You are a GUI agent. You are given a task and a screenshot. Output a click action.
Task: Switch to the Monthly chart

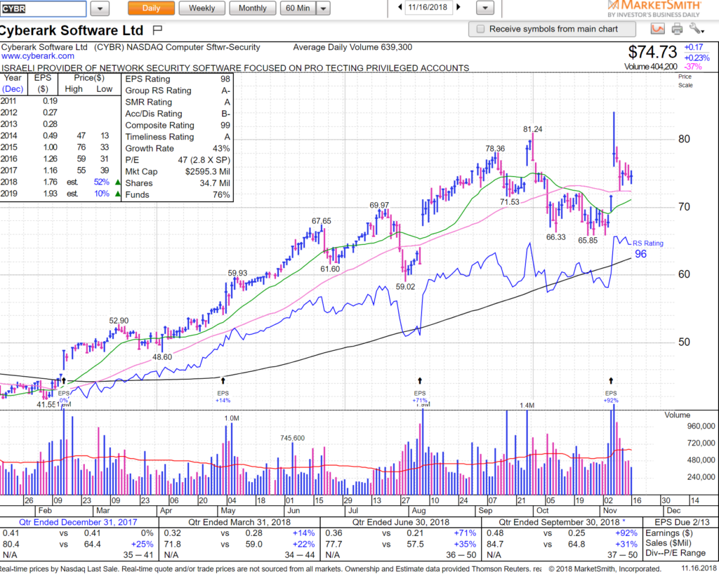click(253, 8)
